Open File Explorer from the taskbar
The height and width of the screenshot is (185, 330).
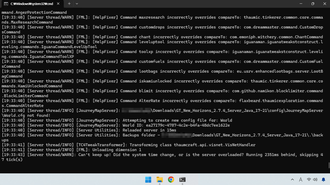click(160, 180)
